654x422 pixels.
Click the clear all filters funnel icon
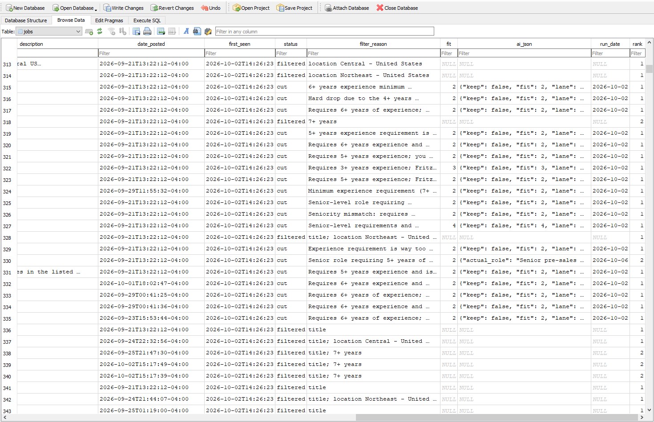[x=112, y=32]
